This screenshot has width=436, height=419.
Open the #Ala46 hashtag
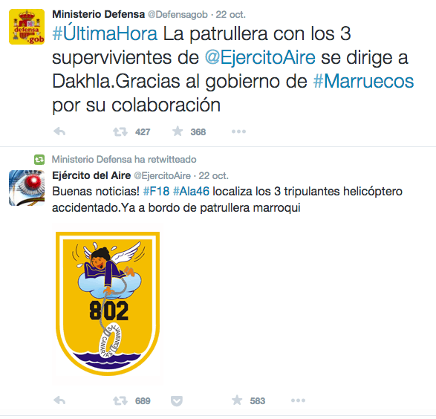tap(191, 191)
